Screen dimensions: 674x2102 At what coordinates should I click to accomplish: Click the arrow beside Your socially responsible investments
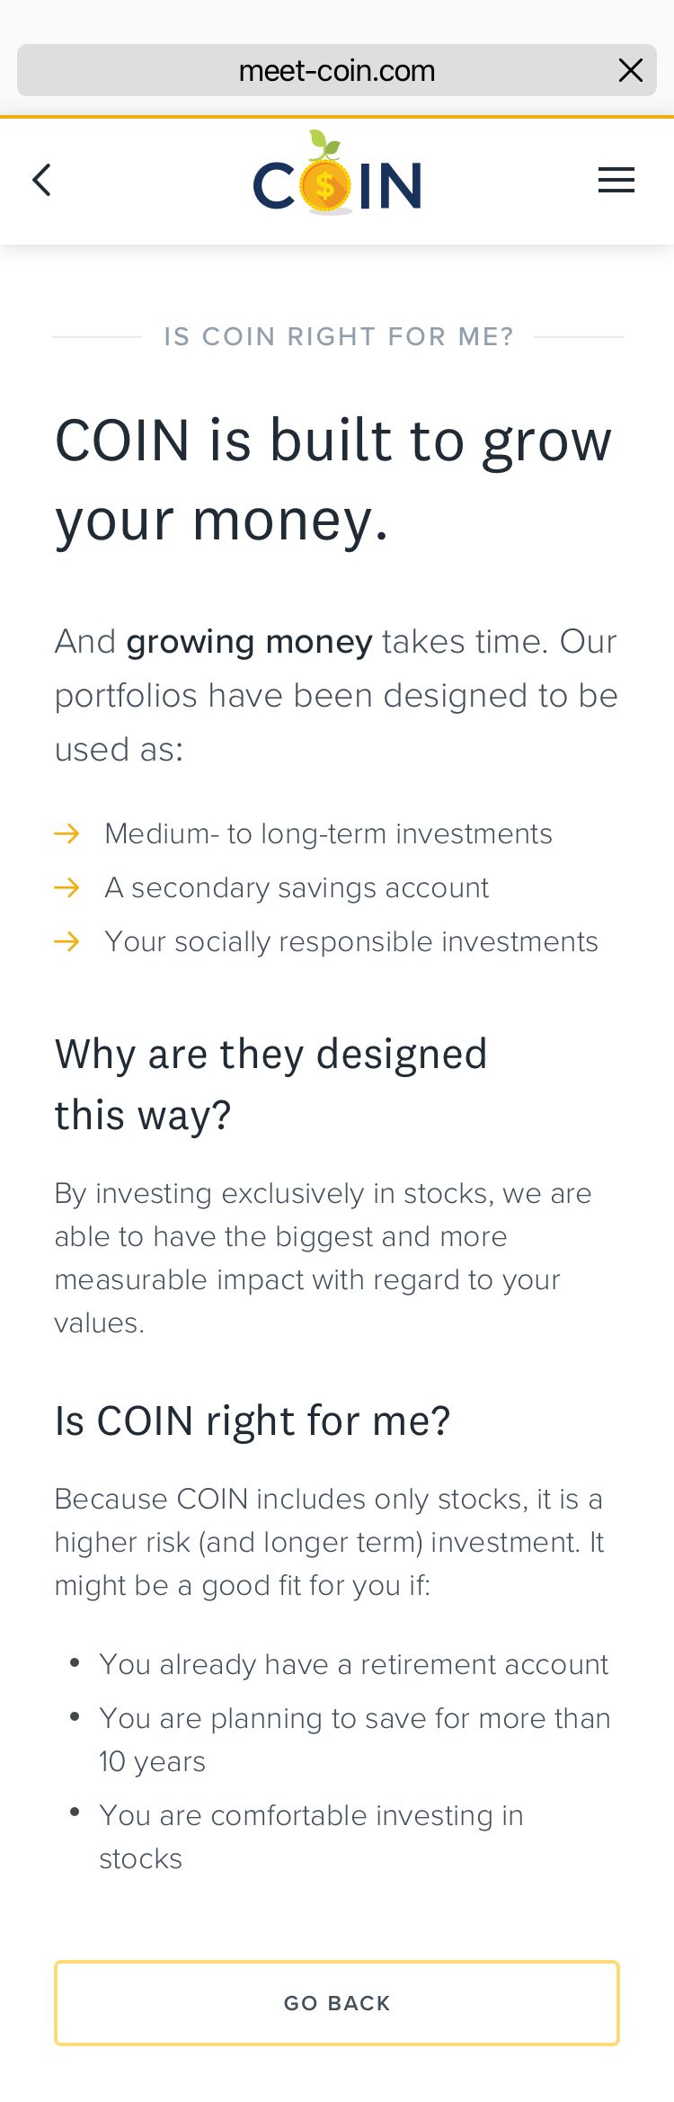point(67,942)
